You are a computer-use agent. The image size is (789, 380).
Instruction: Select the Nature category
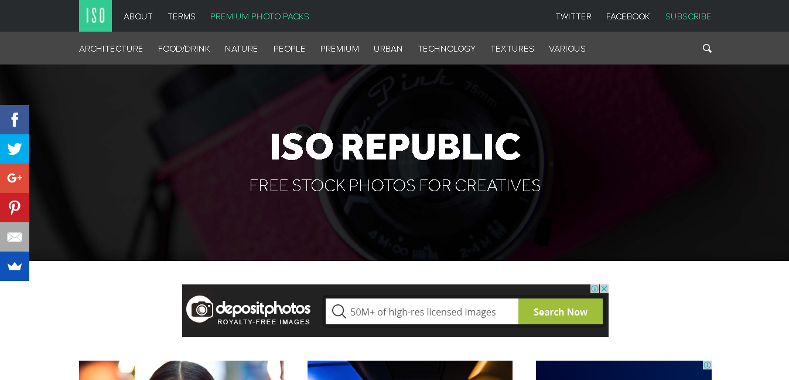241,49
